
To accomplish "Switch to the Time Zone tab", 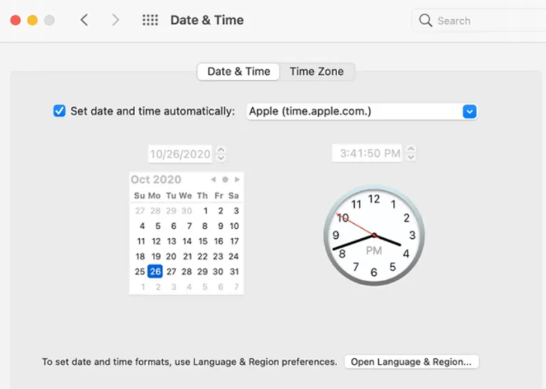I will coord(317,72).
